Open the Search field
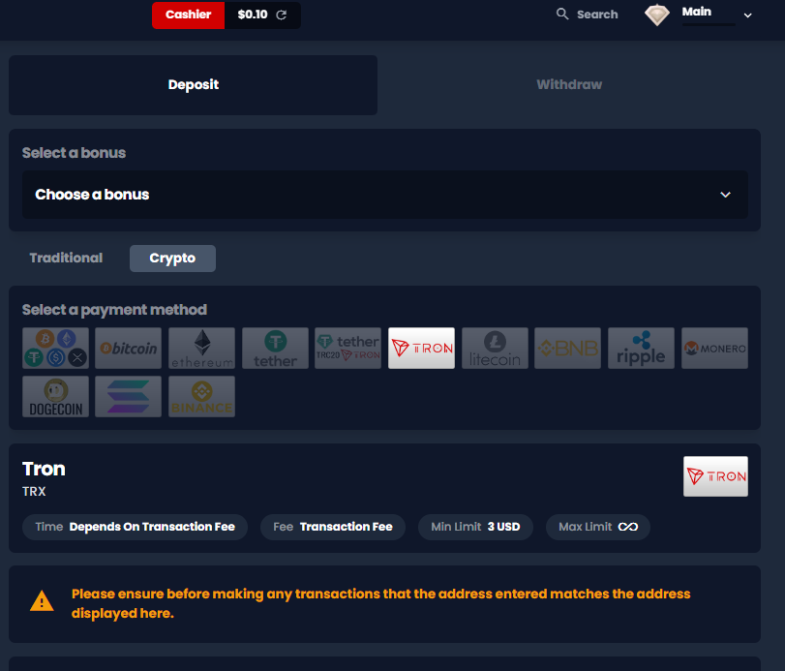The width and height of the screenshot is (785, 671). pos(588,15)
